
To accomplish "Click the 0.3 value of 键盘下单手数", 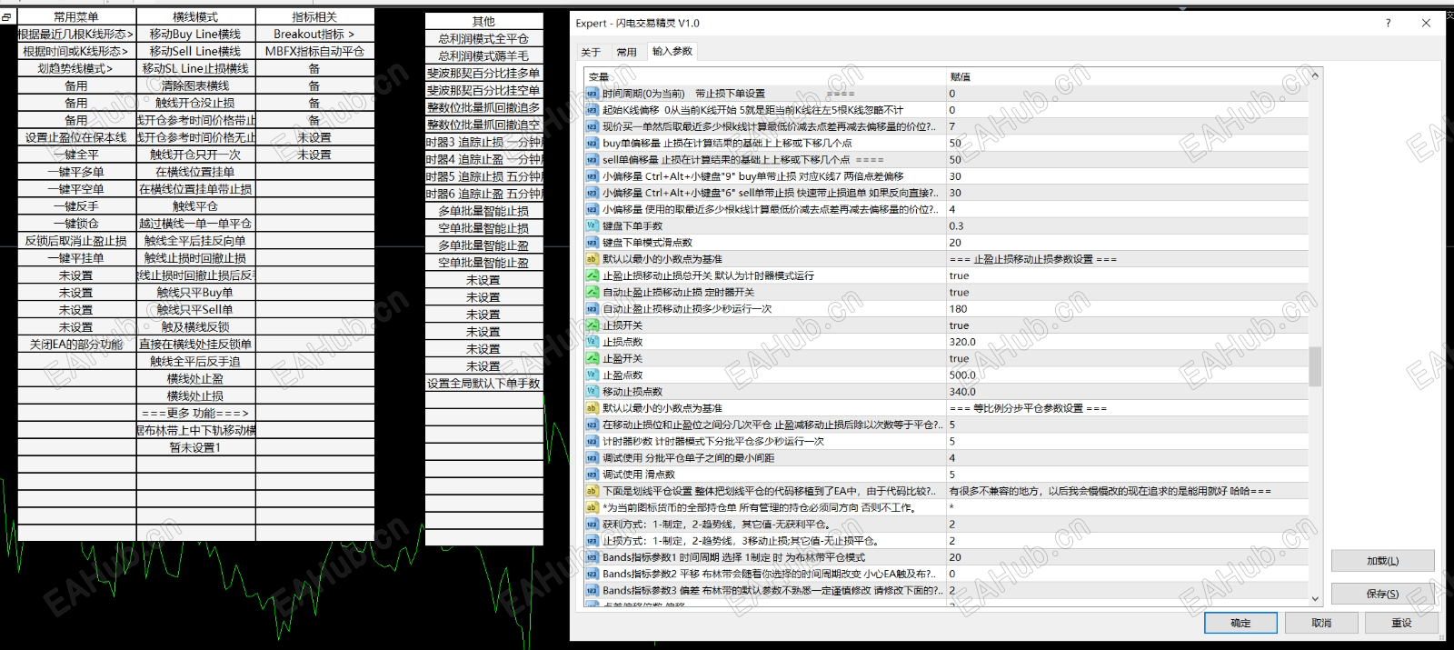I will pyautogui.click(x=956, y=225).
